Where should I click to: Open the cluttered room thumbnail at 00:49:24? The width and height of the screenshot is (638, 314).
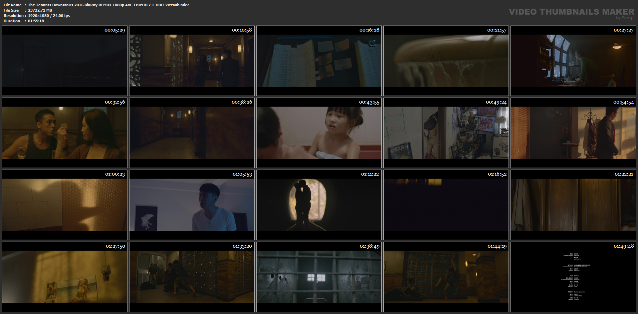(446, 133)
